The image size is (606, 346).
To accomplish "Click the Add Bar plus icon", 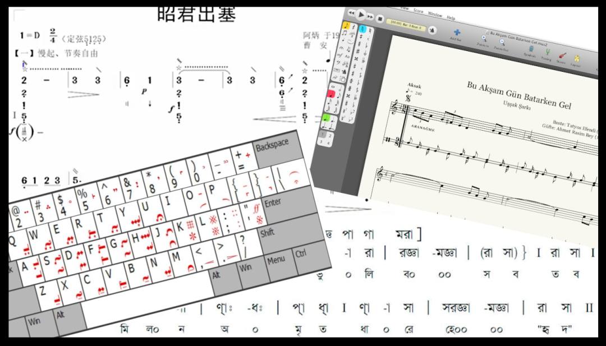I will (x=457, y=33).
